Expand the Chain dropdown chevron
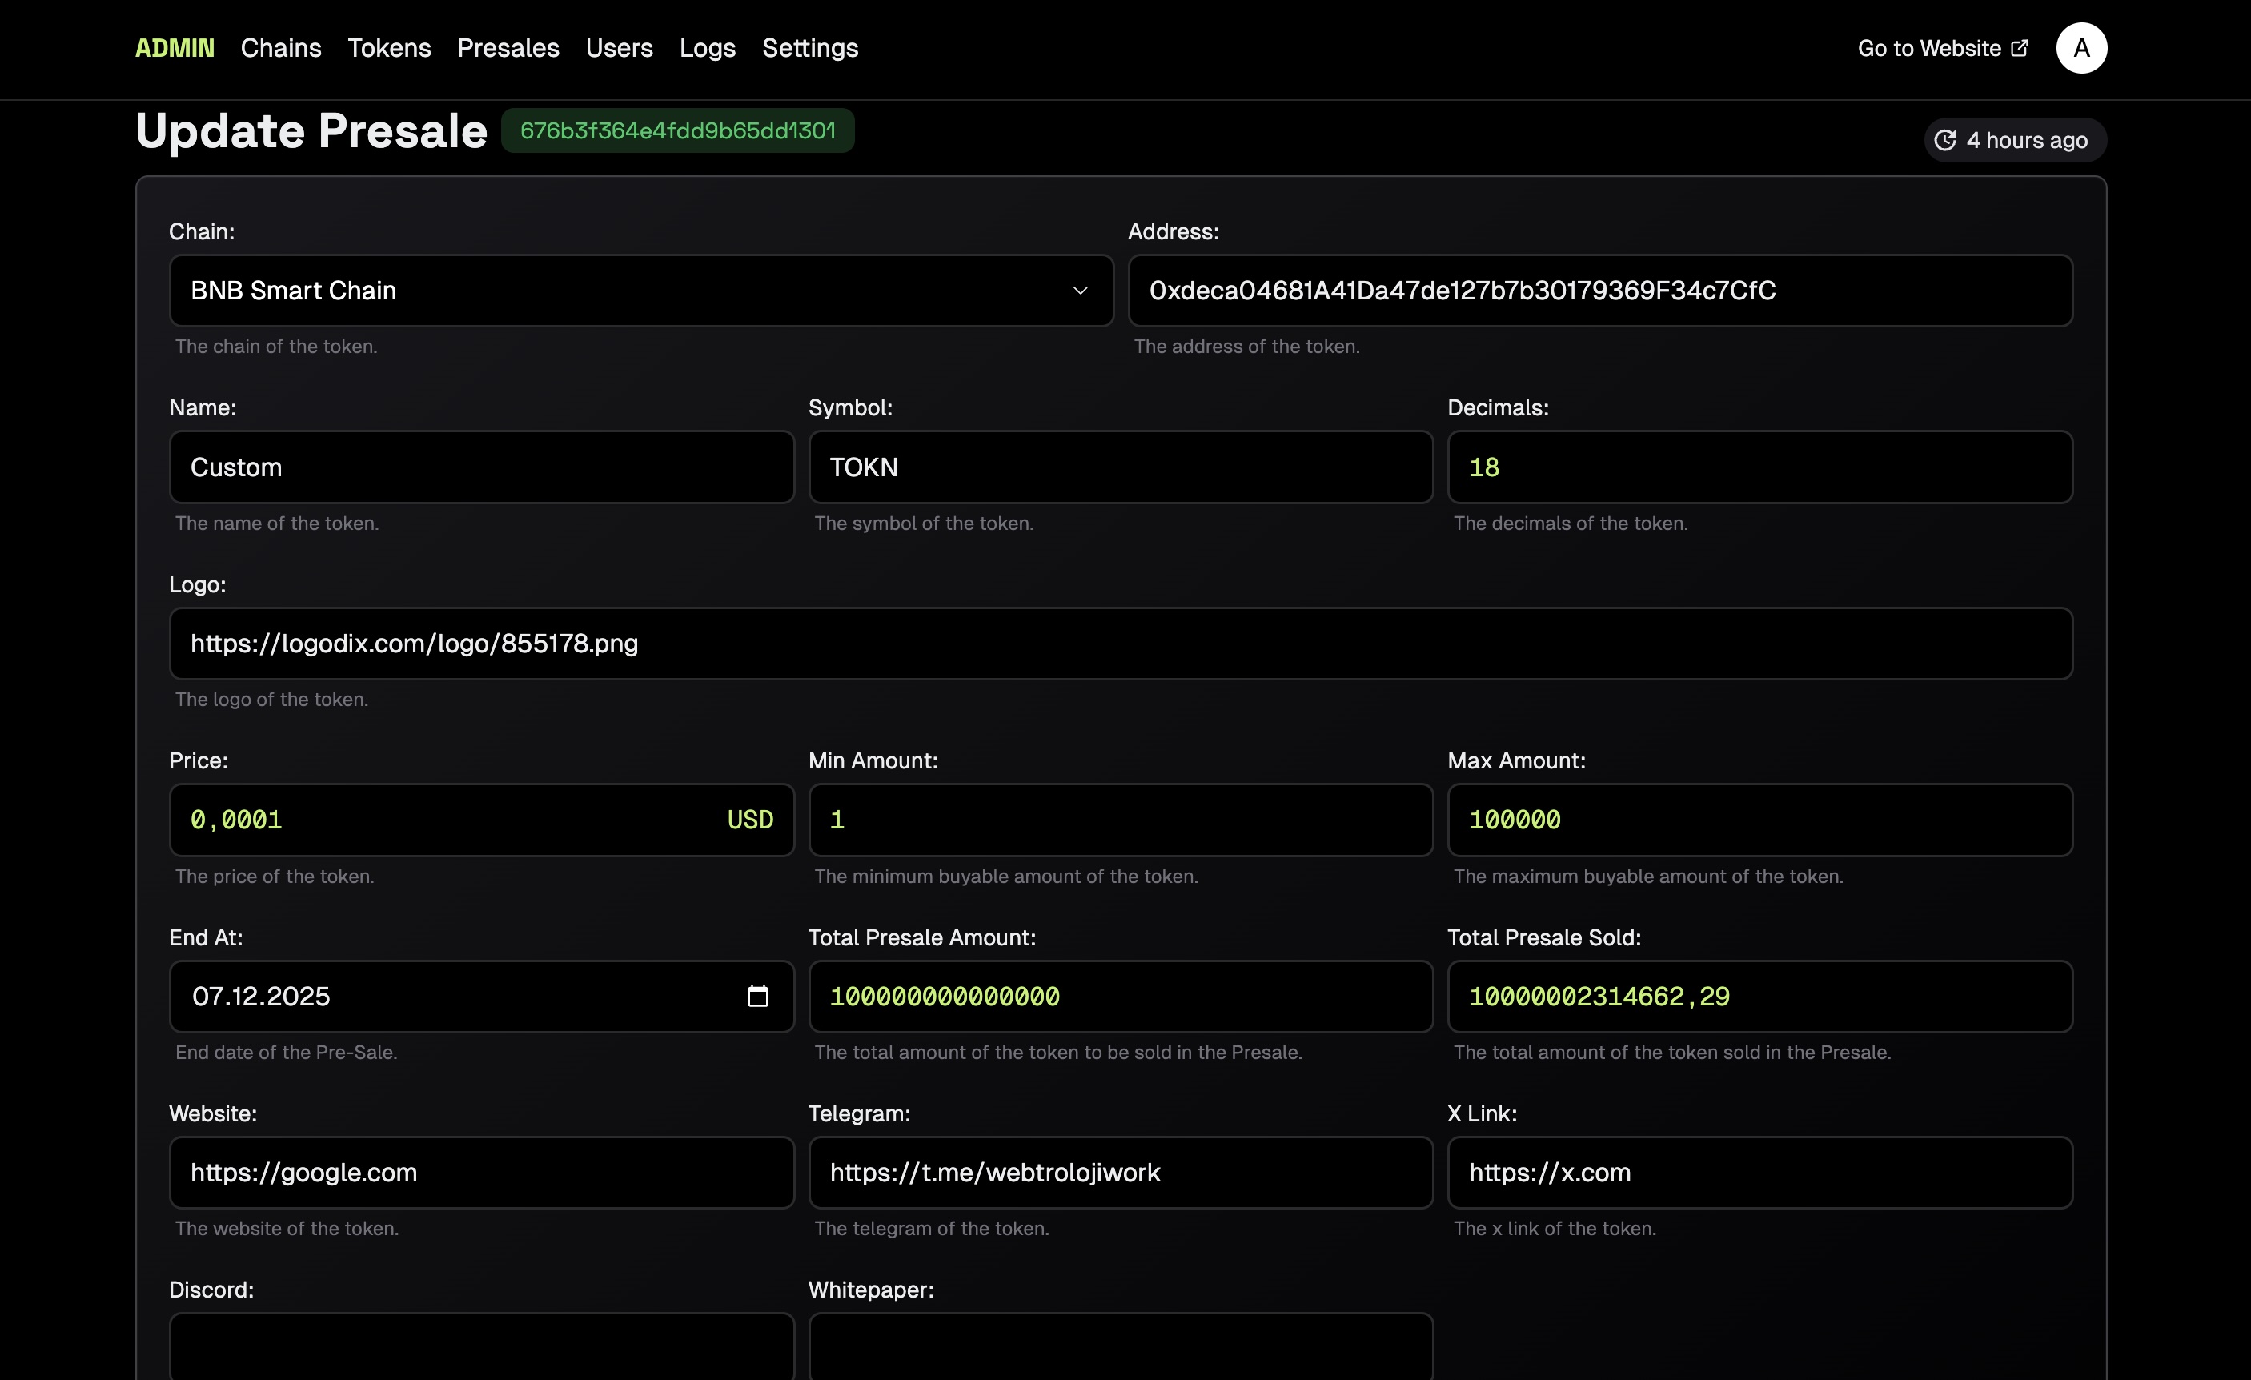This screenshot has height=1380, width=2251. (1080, 291)
